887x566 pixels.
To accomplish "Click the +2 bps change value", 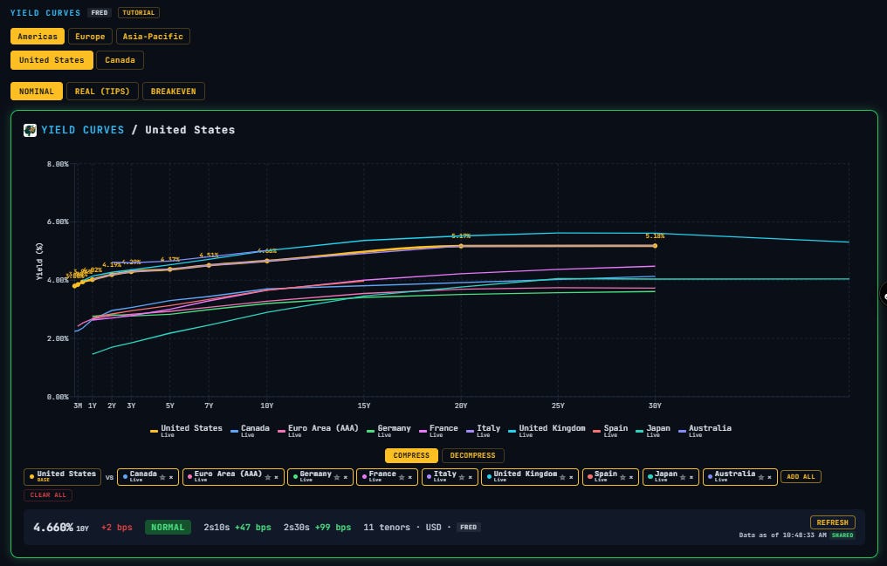I will [116, 528].
